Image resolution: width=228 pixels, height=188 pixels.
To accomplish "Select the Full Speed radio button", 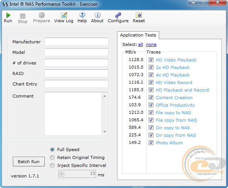I will pyautogui.click(x=52, y=150).
